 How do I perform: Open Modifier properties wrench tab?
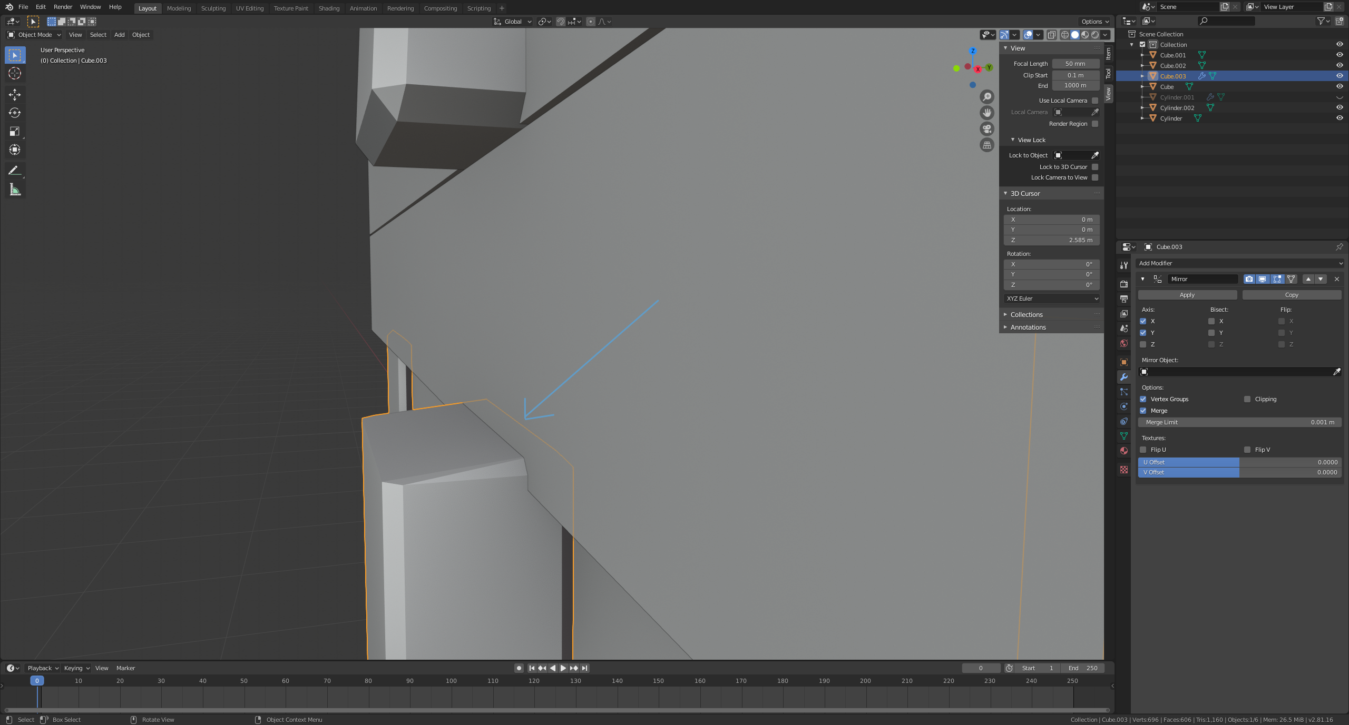[1124, 377]
